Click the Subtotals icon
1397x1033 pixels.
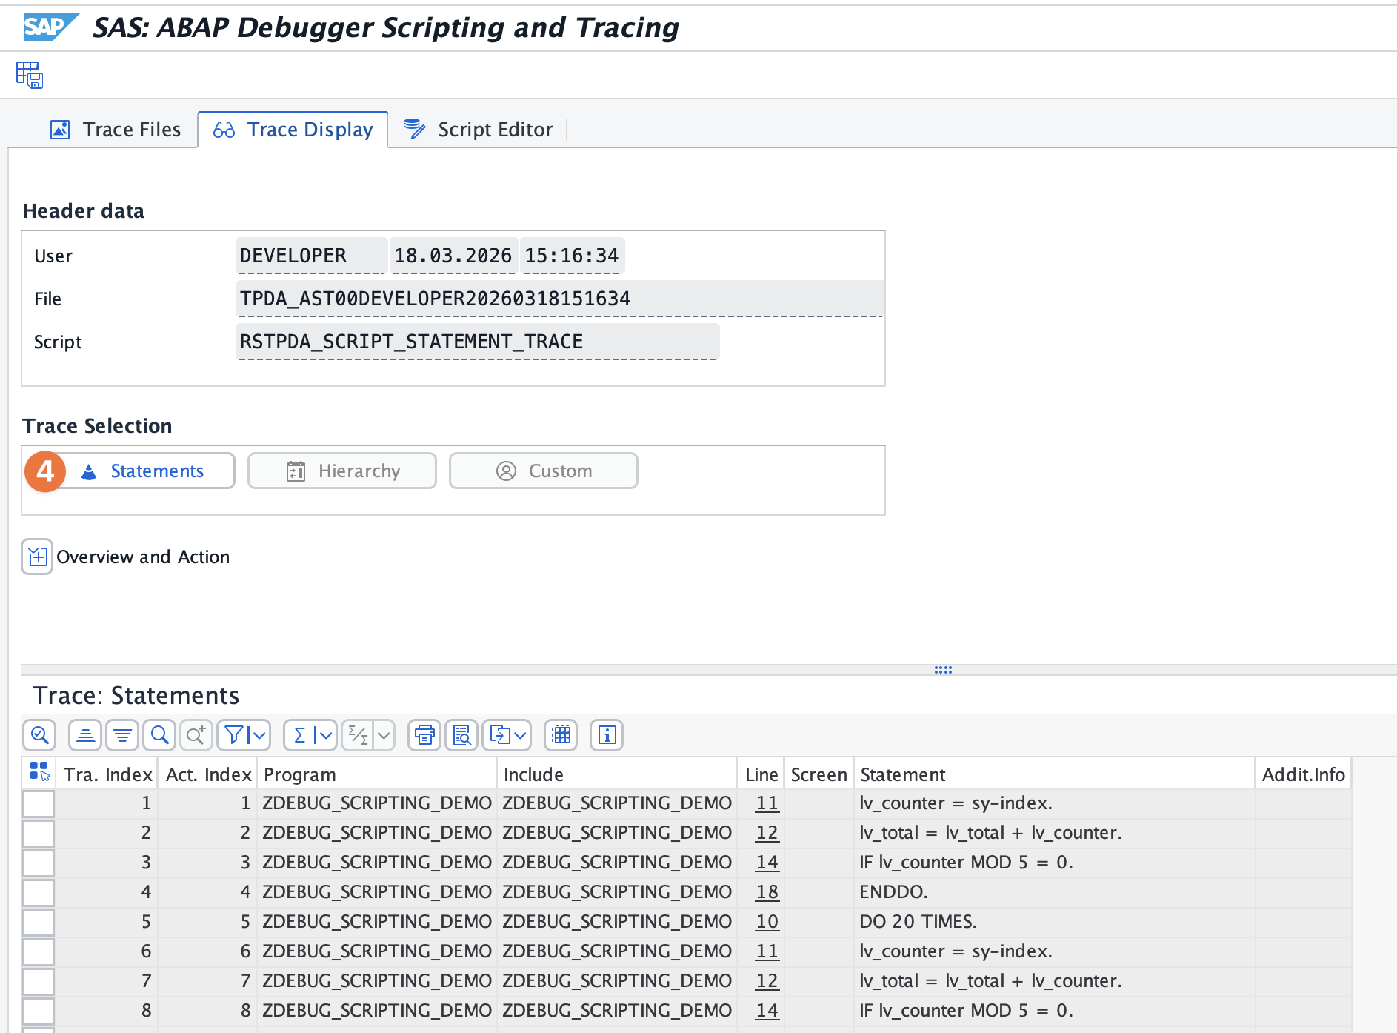pyautogui.click(x=359, y=735)
